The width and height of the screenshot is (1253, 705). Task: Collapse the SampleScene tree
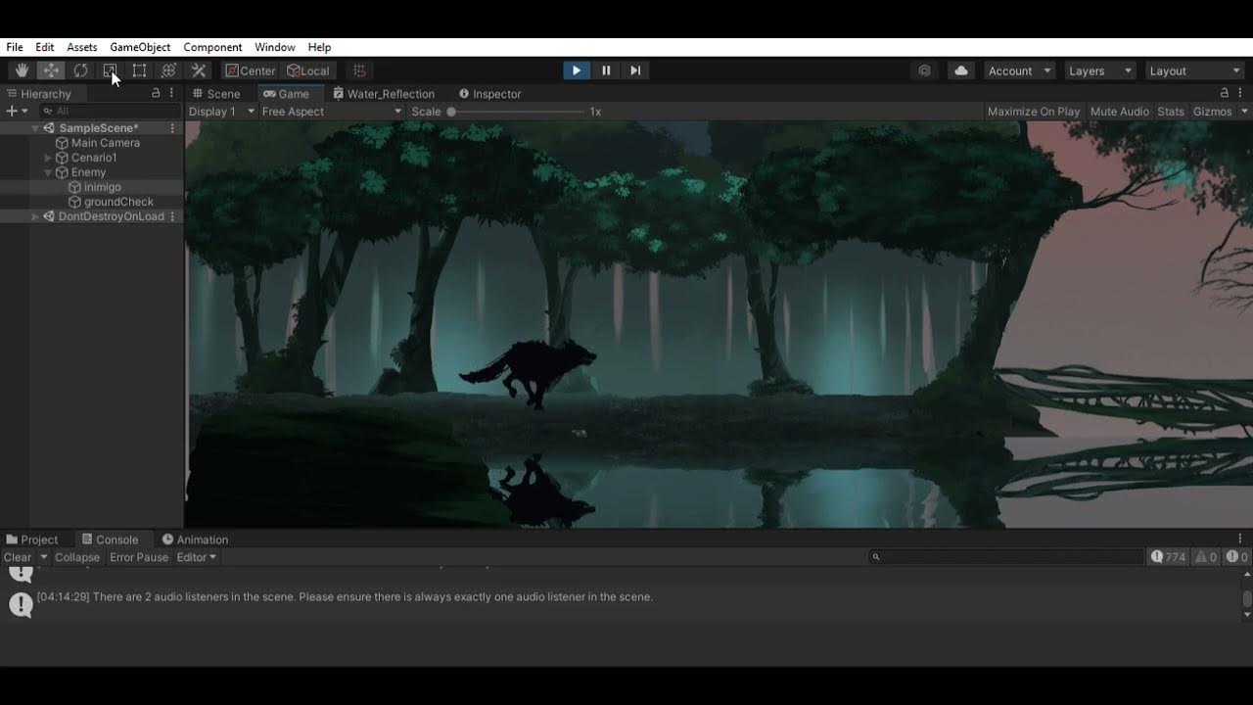tap(35, 128)
